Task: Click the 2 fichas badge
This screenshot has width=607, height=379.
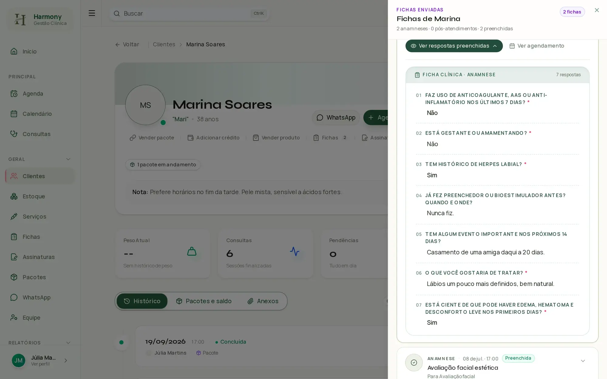Action: (x=572, y=12)
